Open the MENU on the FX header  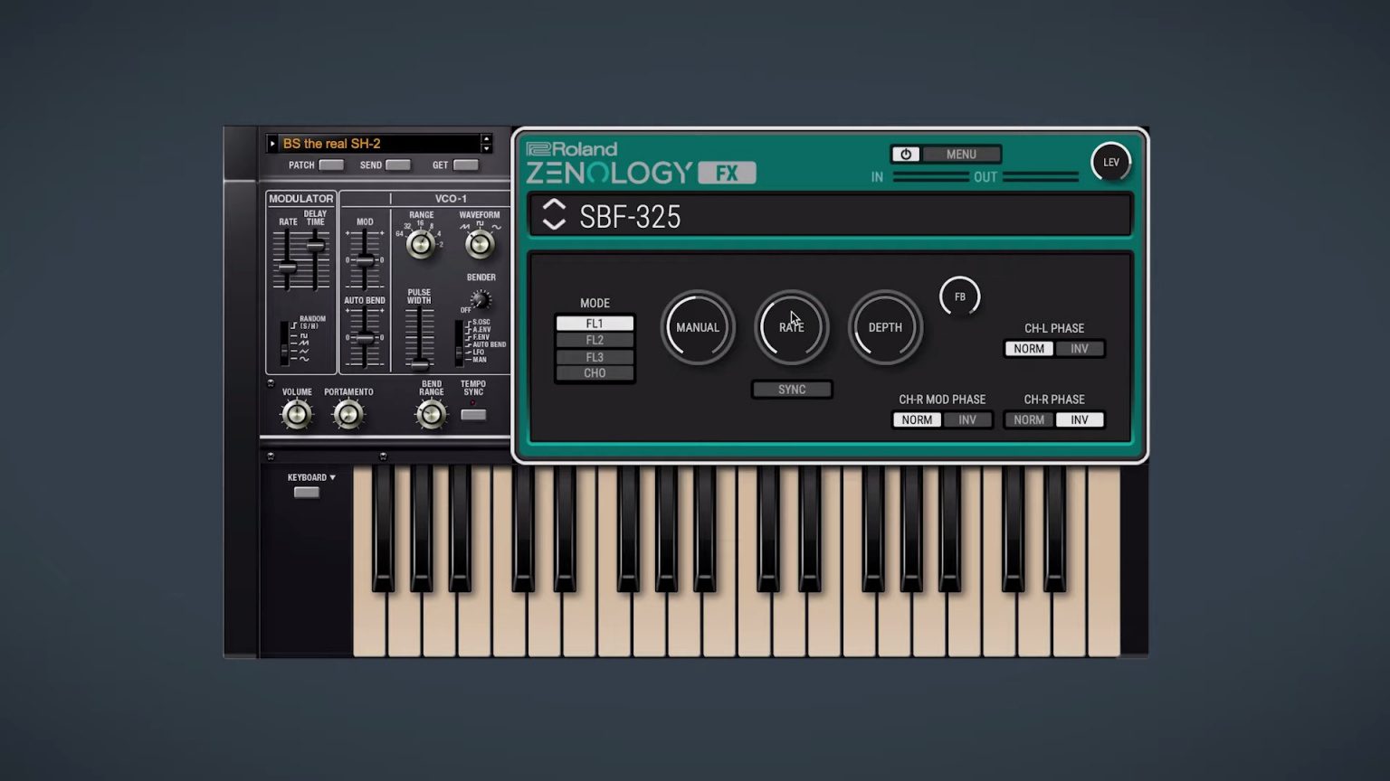pos(961,154)
